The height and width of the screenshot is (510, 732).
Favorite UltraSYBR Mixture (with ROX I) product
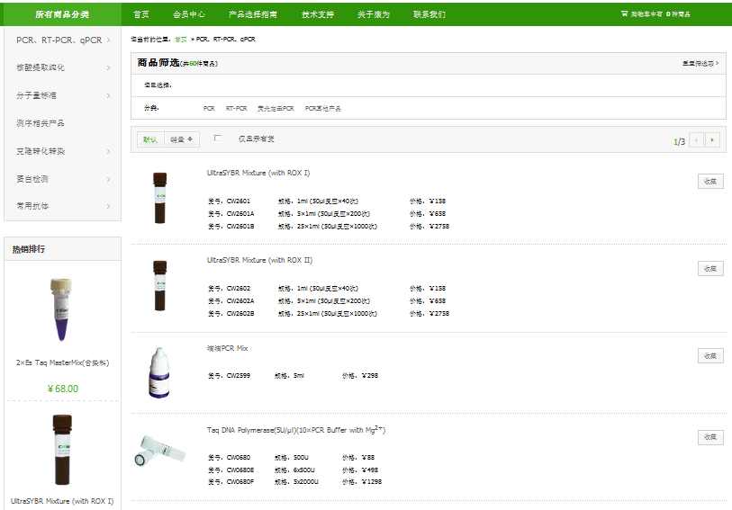tap(710, 182)
